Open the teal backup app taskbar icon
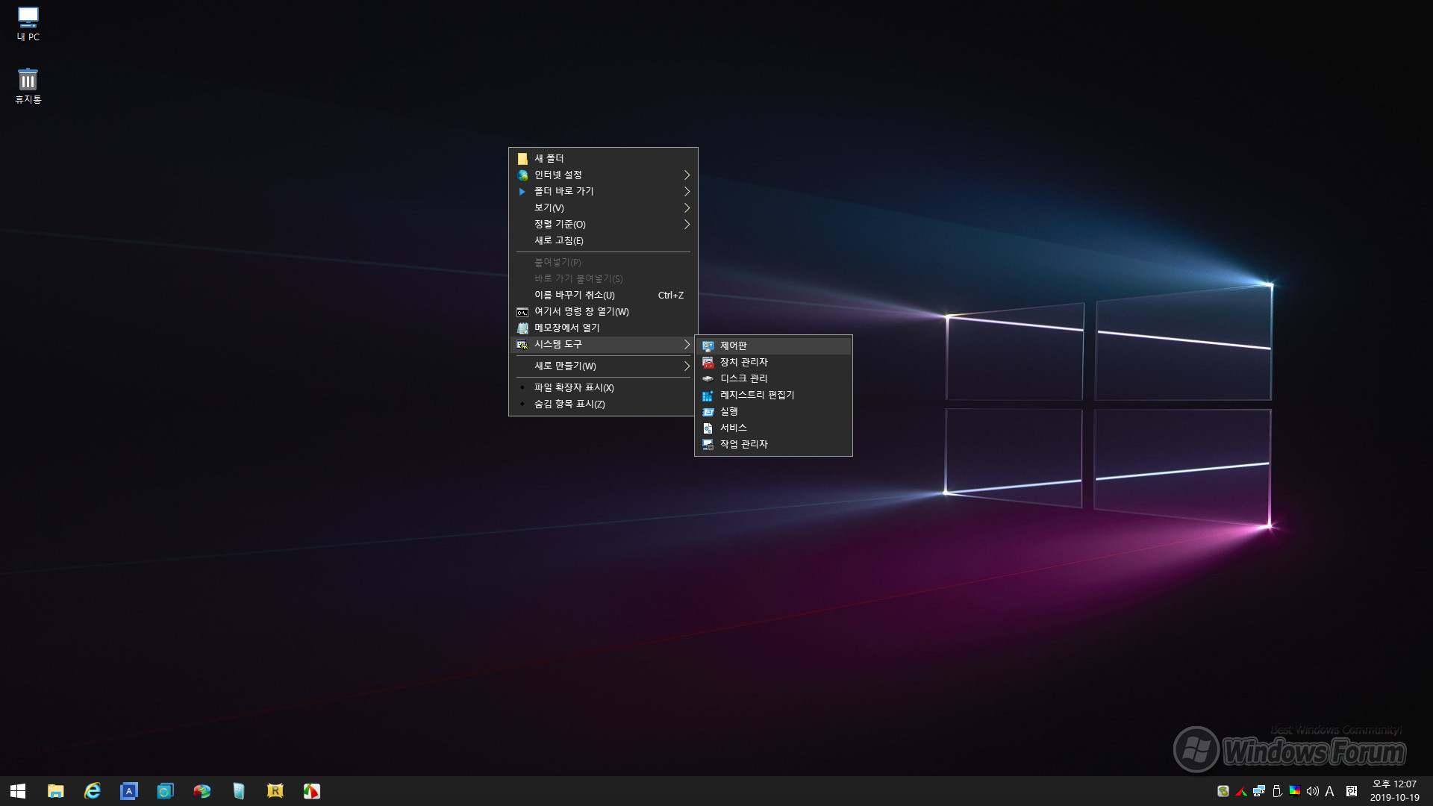 (165, 791)
